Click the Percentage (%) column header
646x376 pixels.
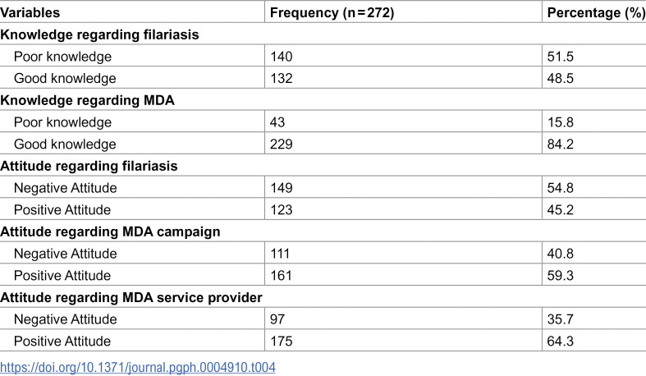tap(596, 13)
